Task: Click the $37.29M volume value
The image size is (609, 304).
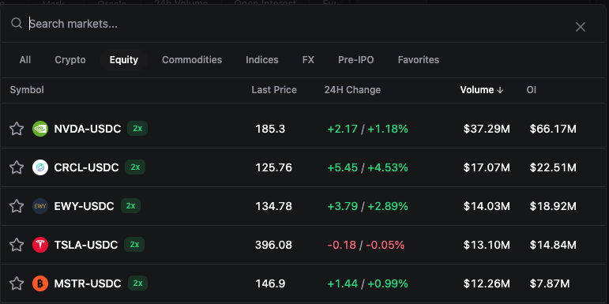Action: [487, 129]
